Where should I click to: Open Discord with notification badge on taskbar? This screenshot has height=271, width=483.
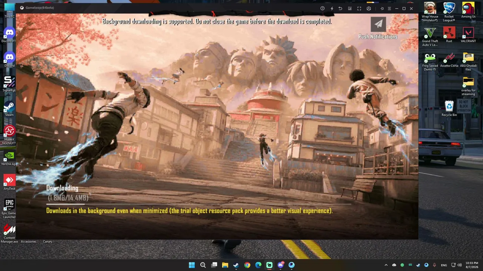point(281,265)
